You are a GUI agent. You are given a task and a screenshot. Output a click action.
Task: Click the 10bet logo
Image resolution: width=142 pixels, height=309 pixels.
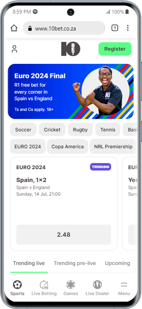click(x=71, y=49)
